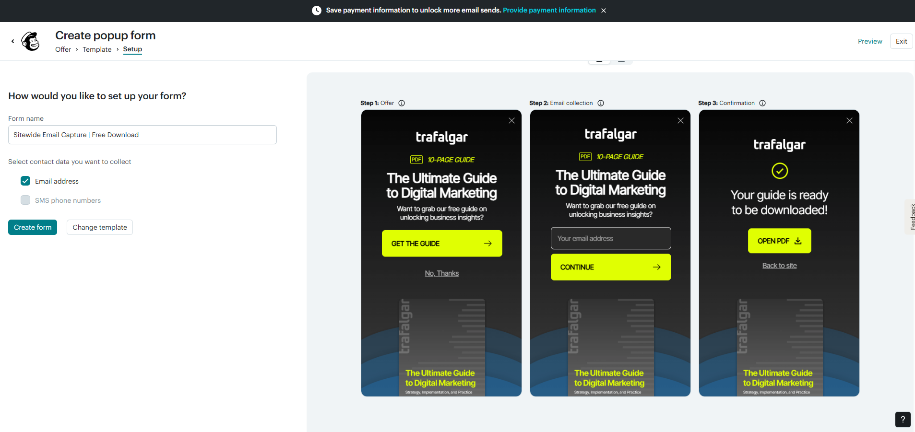This screenshot has width=915, height=432.
Task: Toggle the Email address checkbox
Action: [x=25, y=181]
